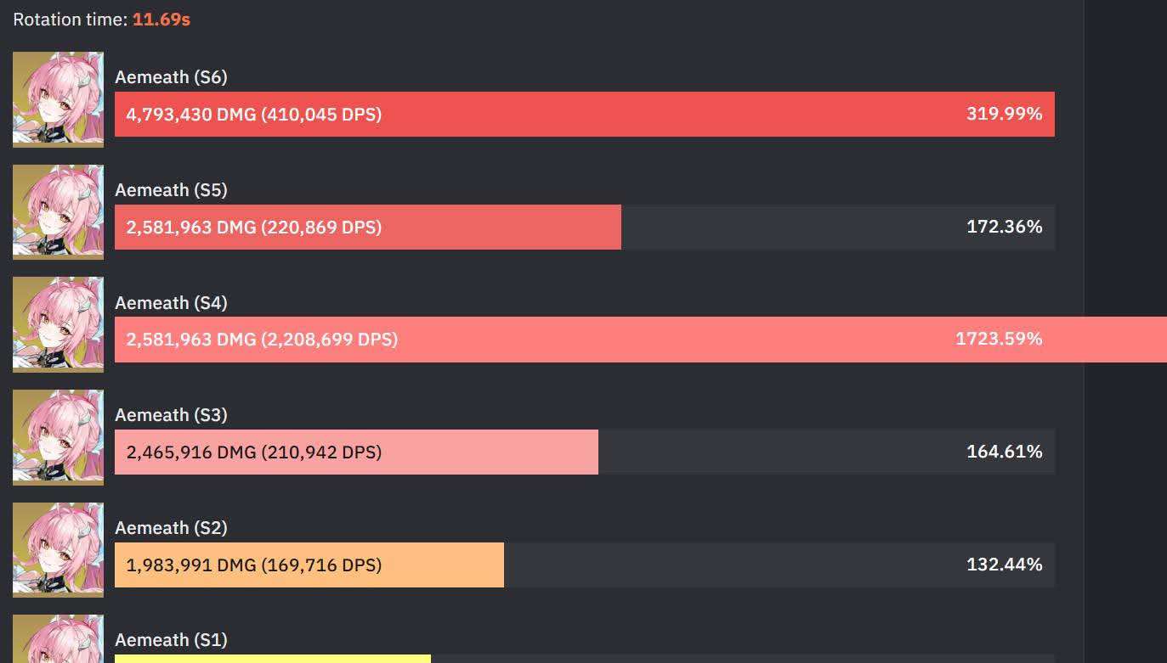The height and width of the screenshot is (663, 1167).
Task: Click the 164.61% percentage on S3
Action: coord(1004,452)
